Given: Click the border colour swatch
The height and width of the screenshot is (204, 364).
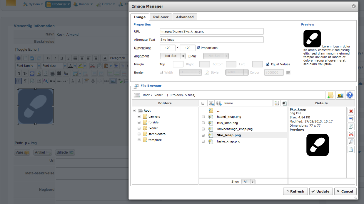Looking at the screenshot, I should 288,72.
